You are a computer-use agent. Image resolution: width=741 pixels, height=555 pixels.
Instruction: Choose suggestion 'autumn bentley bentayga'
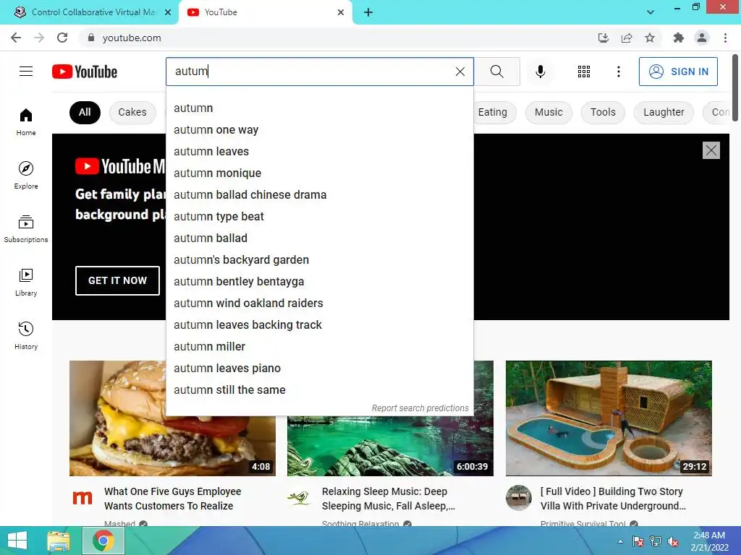click(x=319, y=282)
